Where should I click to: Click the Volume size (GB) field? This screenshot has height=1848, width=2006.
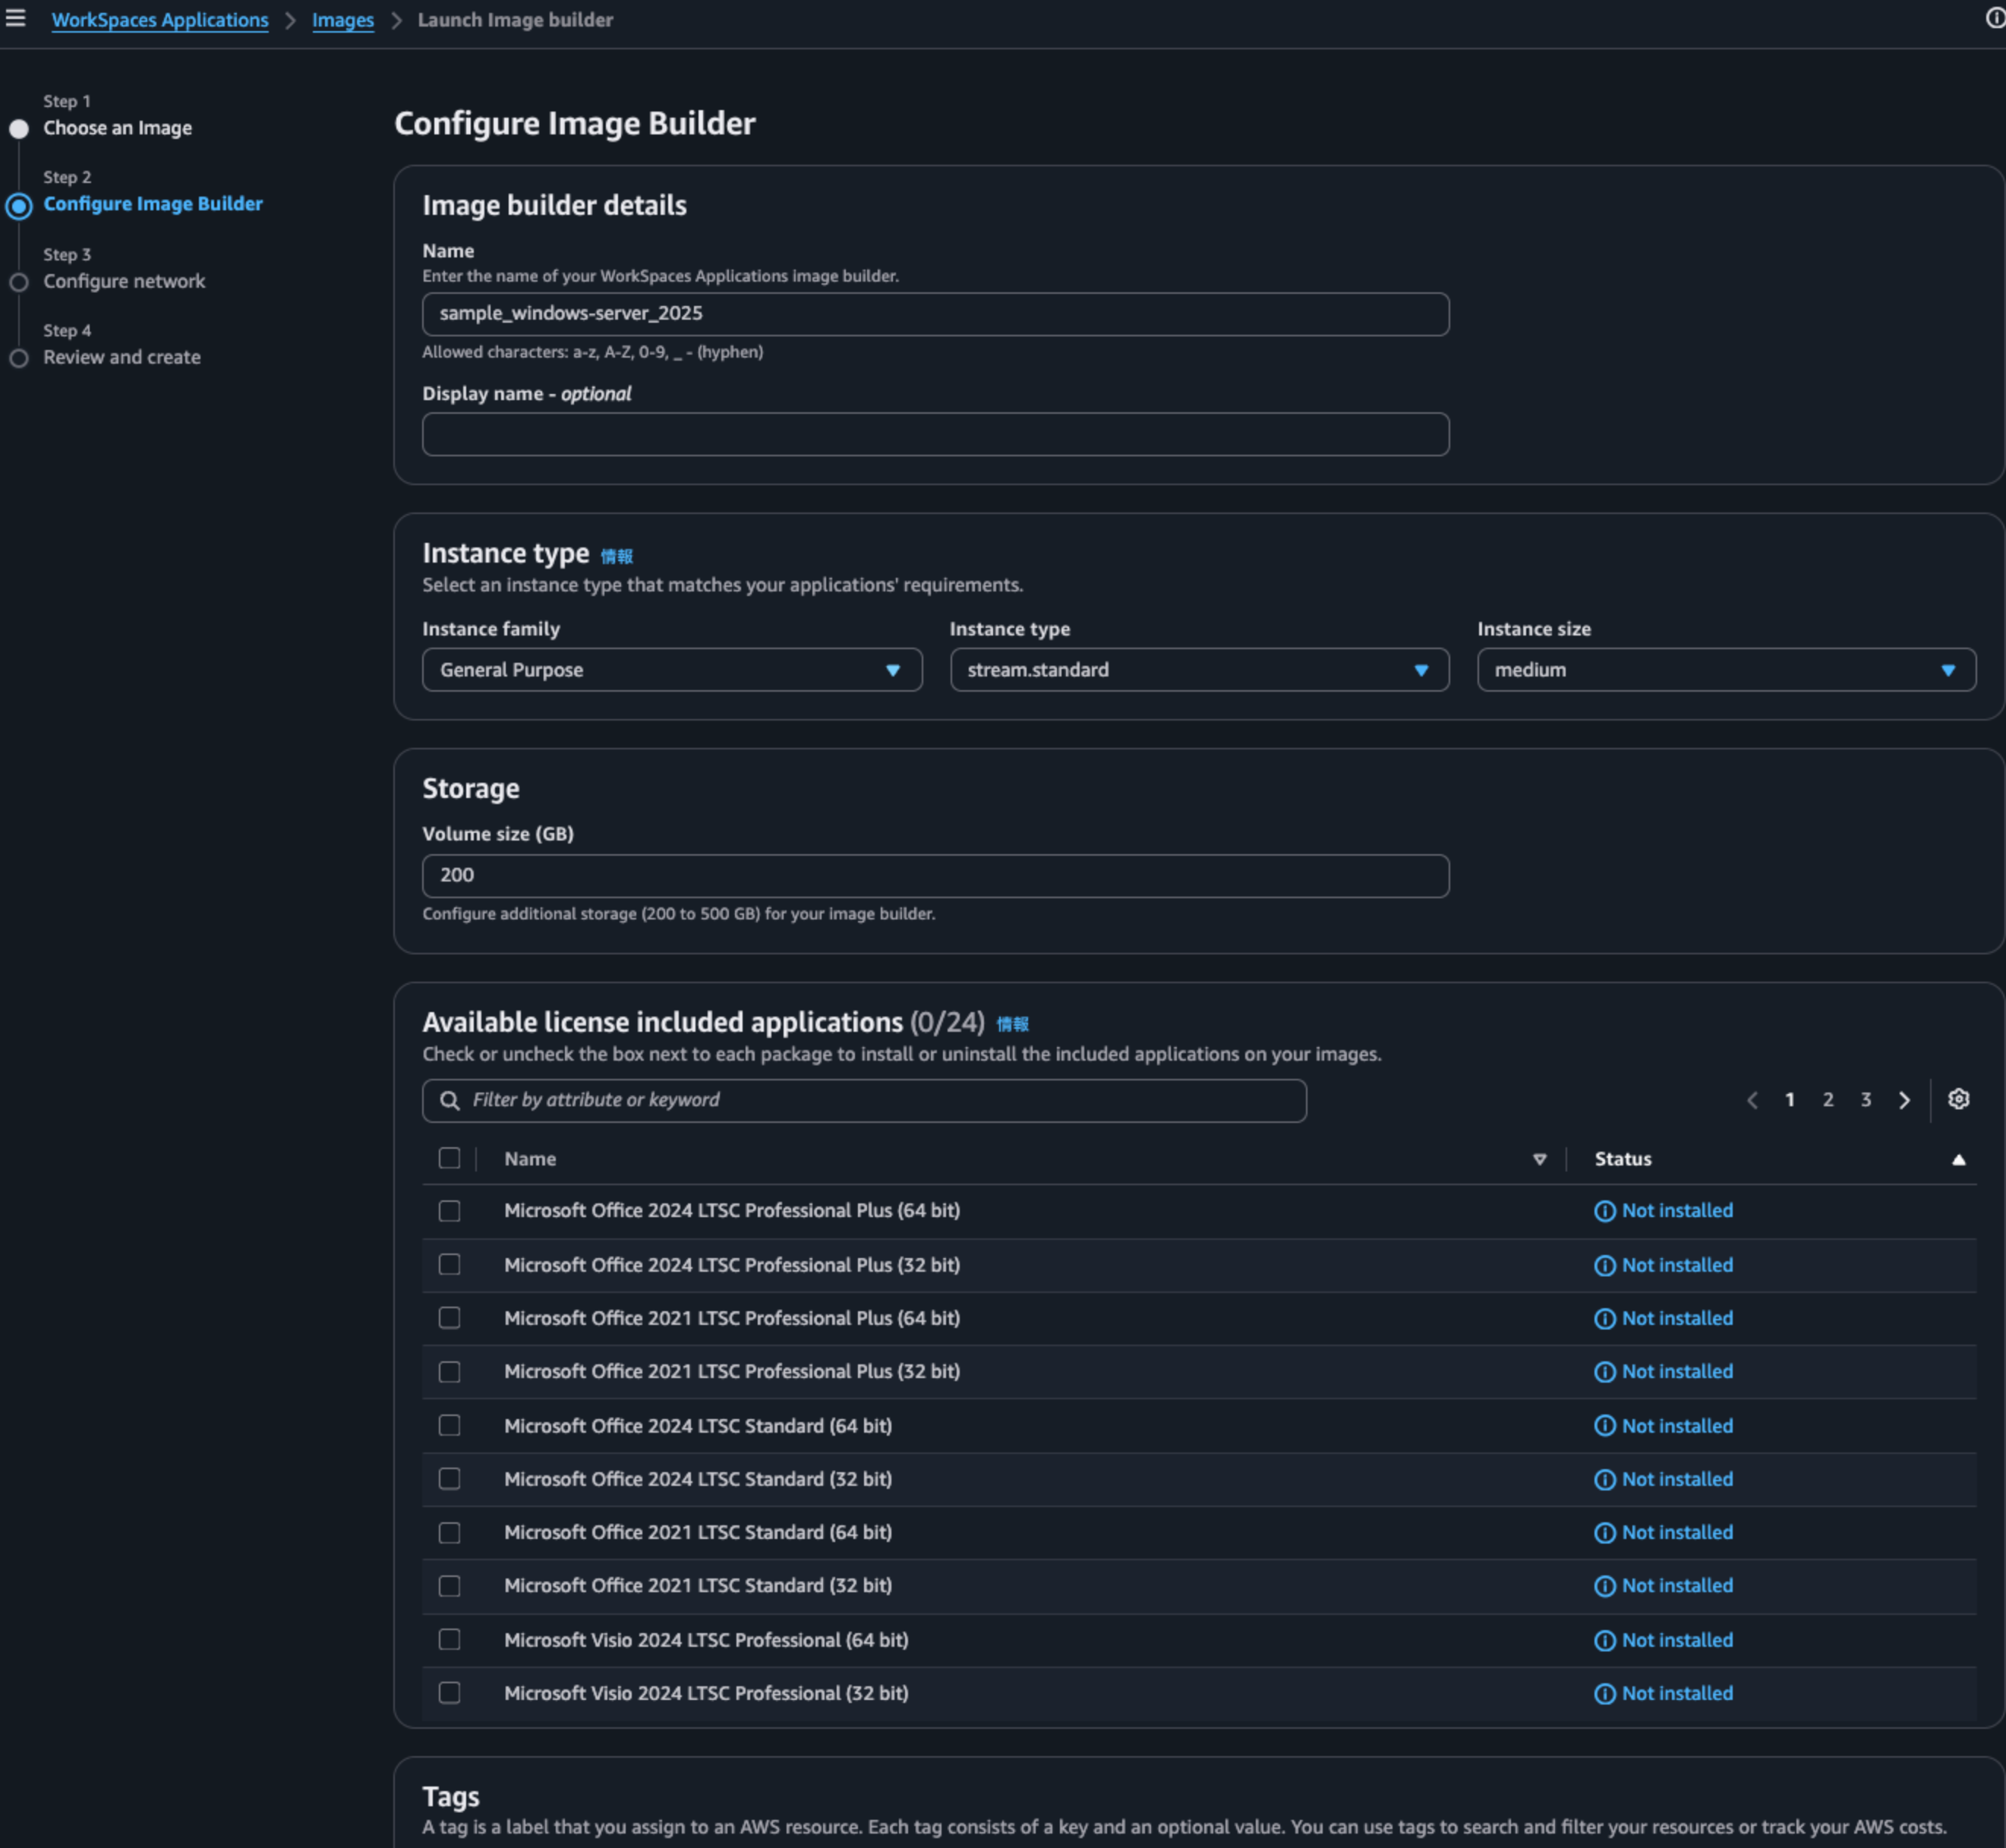pyautogui.click(x=935, y=876)
